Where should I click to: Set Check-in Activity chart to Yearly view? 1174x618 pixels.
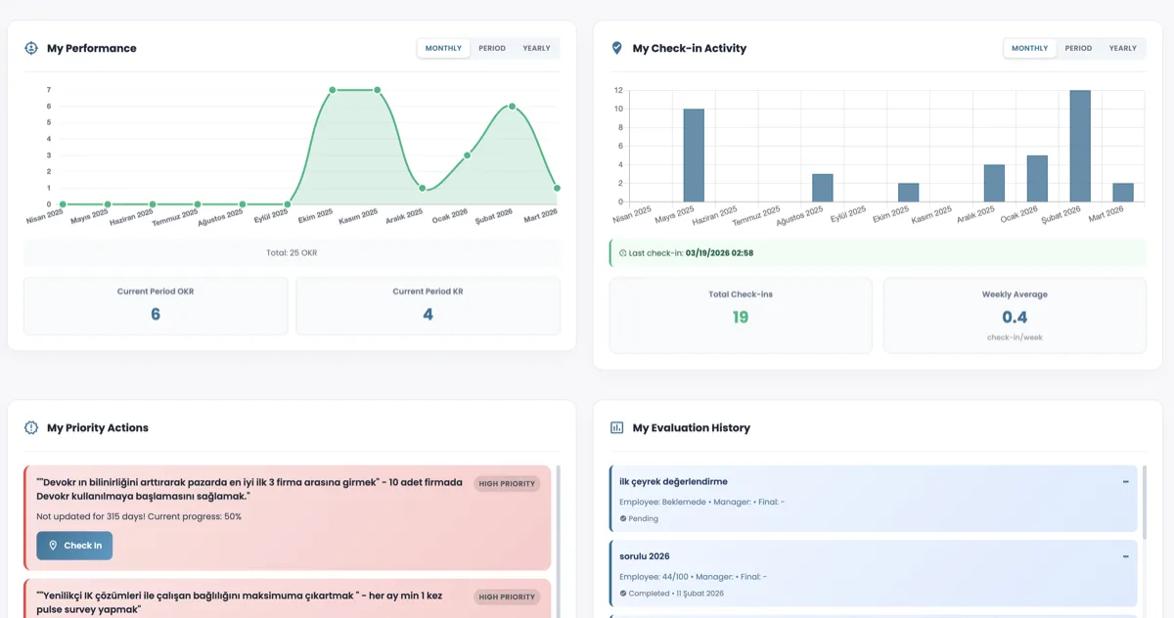pos(1122,48)
